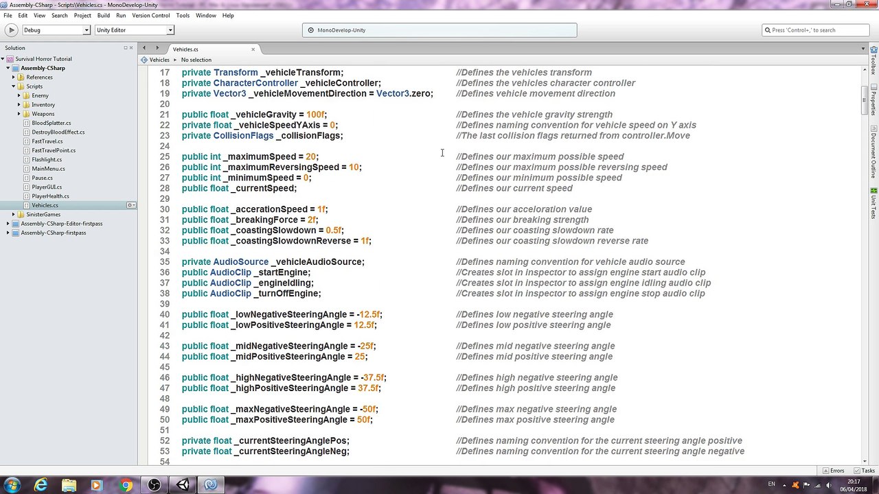The height and width of the screenshot is (494, 879).
Task: Expand the SinisterGames folder
Action: click(x=12, y=215)
